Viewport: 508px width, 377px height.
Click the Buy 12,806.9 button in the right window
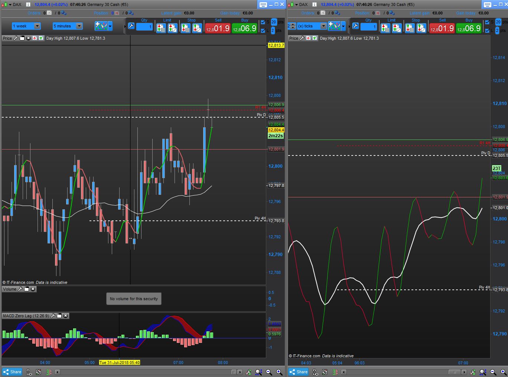point(469,28)
